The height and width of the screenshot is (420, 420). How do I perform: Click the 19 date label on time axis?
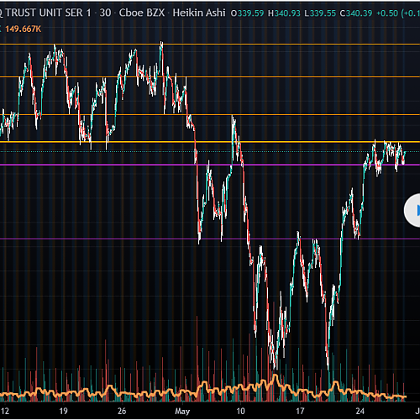[63, 411]
